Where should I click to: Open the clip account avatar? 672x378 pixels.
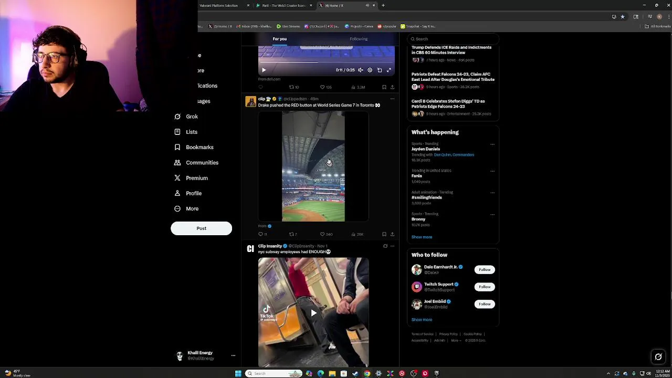(250, 102)
